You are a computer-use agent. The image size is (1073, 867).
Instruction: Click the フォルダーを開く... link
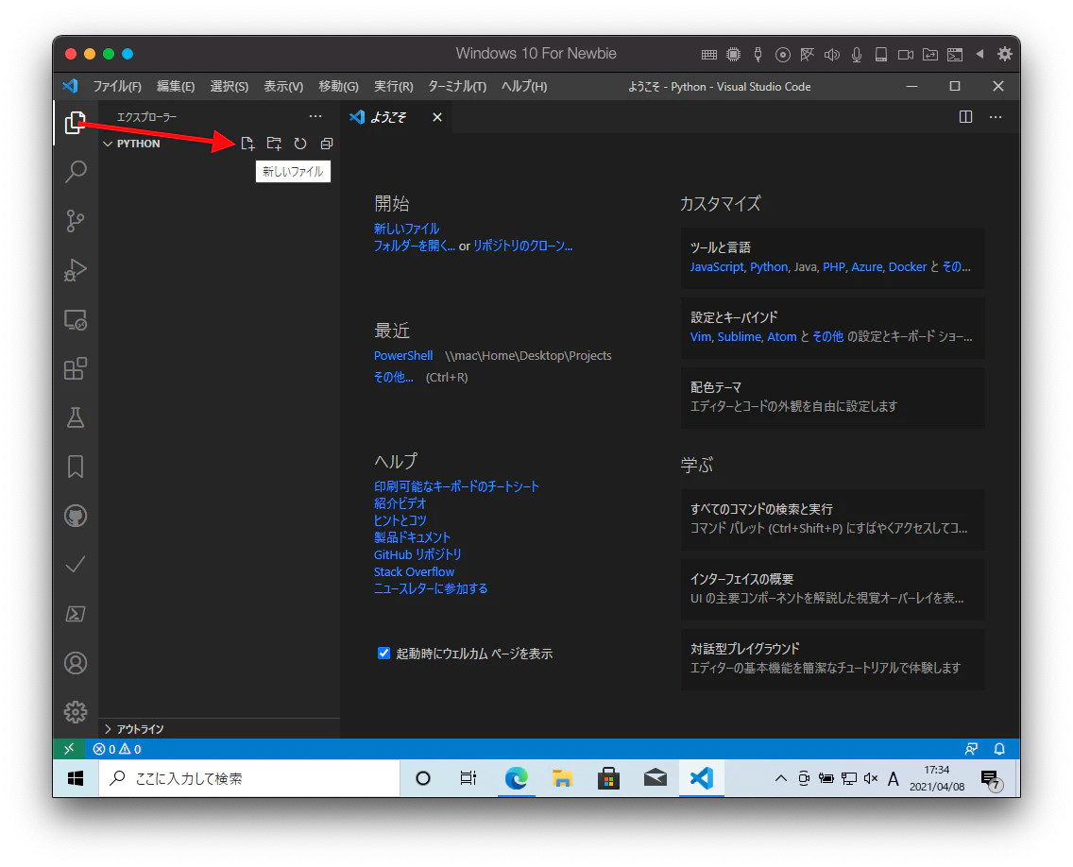(414, 246)
